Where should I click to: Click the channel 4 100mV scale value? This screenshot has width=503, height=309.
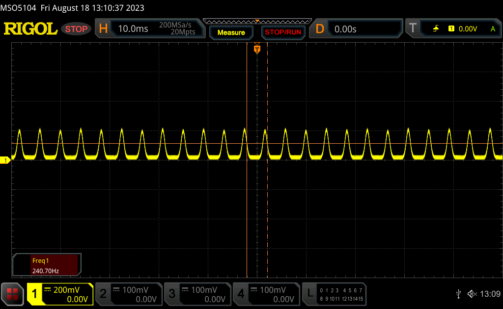click(273, 290)
